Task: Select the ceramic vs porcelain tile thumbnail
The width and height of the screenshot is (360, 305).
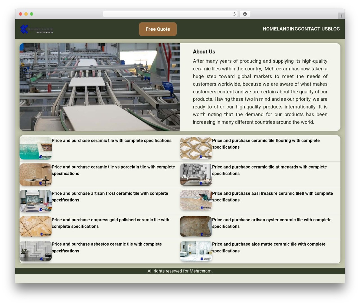Action: [36, 175]
